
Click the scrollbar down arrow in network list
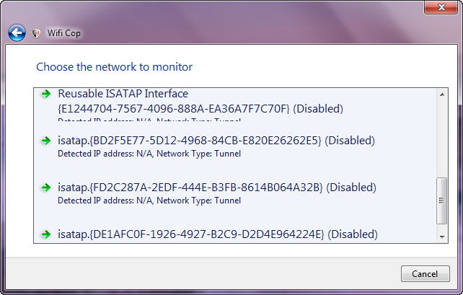coord(442,237)
